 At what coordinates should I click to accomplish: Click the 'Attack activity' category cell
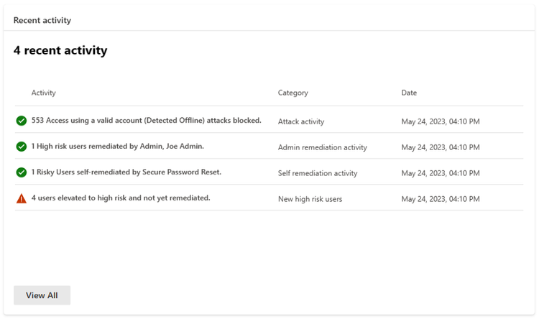301,121
